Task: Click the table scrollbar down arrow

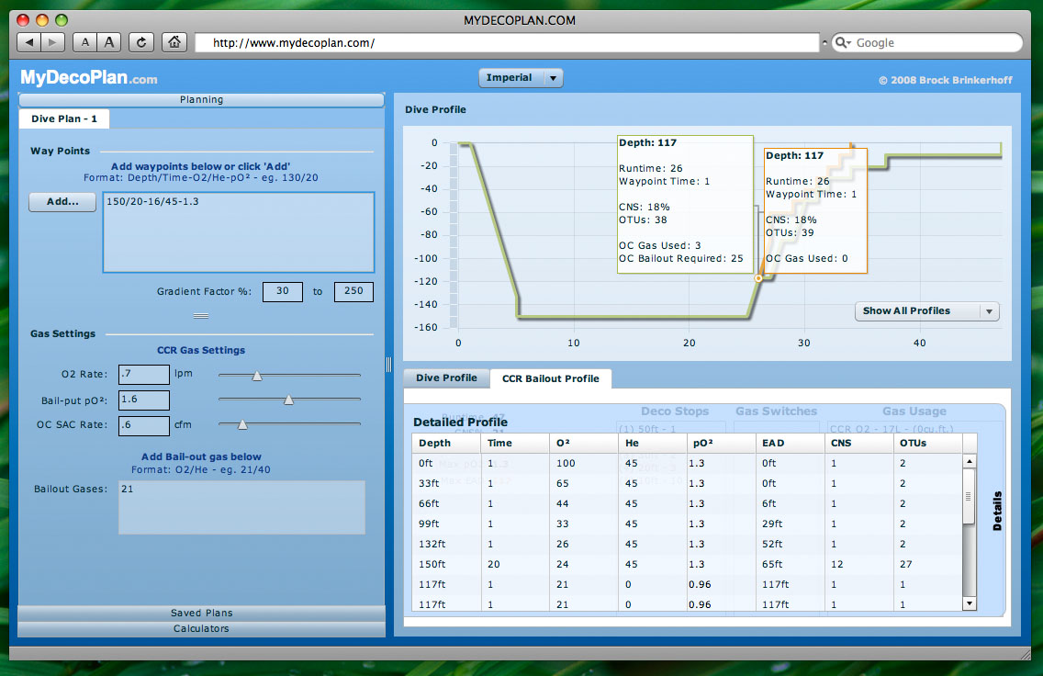Action: pos(970,603)
